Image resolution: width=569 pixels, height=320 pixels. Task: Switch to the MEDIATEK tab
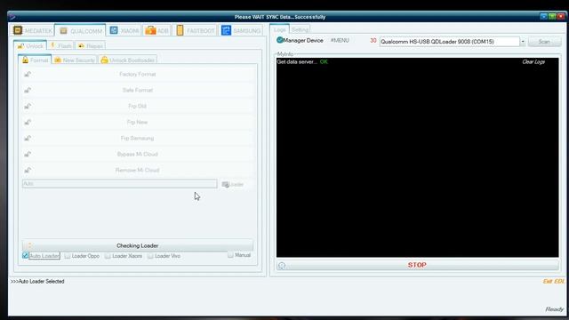(33, 30)
